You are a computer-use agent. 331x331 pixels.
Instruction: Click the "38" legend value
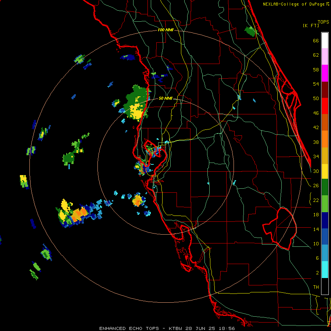(x=316, y=142)
